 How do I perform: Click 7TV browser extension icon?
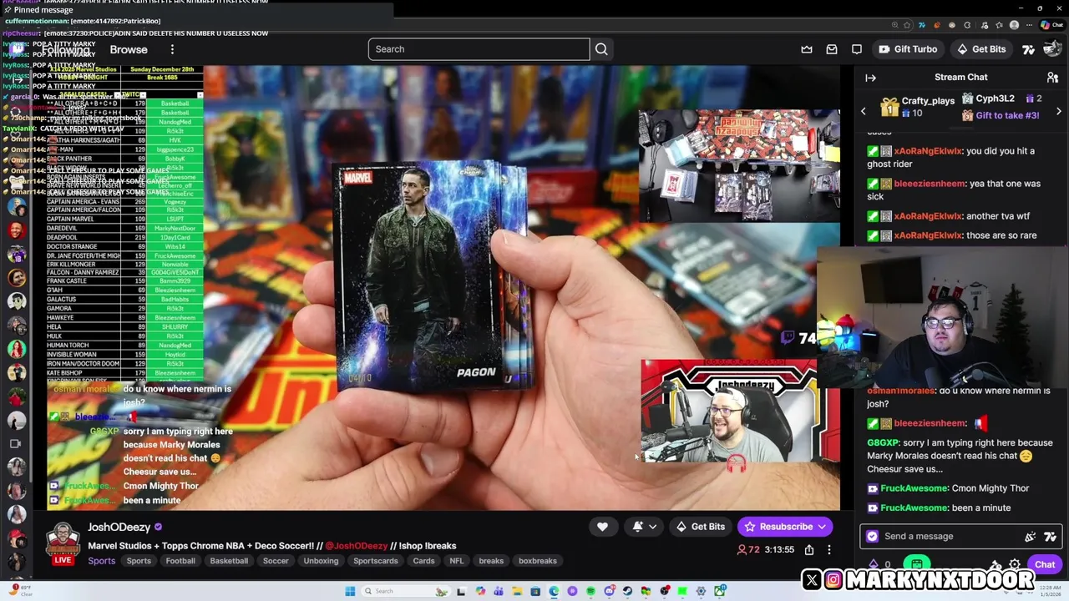click(922, 25)
